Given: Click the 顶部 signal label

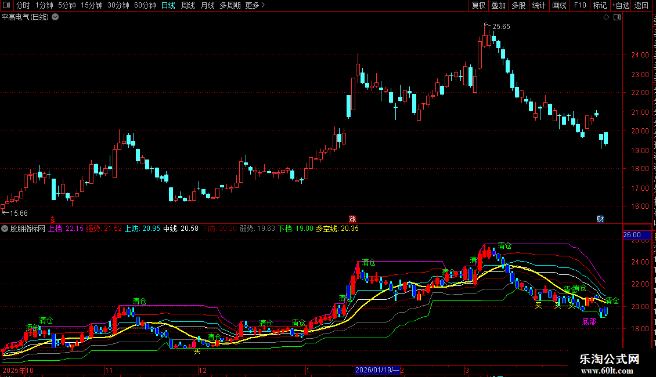Looking at the screenshot, I should (32, 327).
